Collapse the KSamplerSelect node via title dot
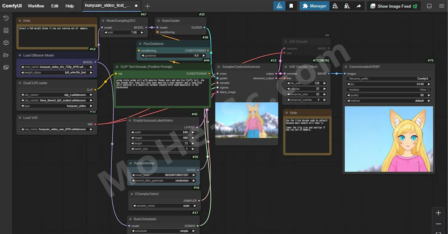448x234 pixels. (131, 194)
